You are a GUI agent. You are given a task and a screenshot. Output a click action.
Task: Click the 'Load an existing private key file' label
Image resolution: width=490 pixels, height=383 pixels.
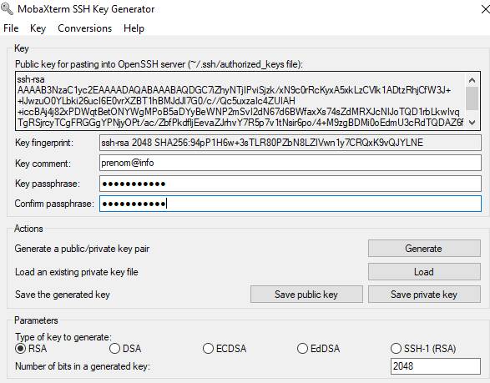77,272
